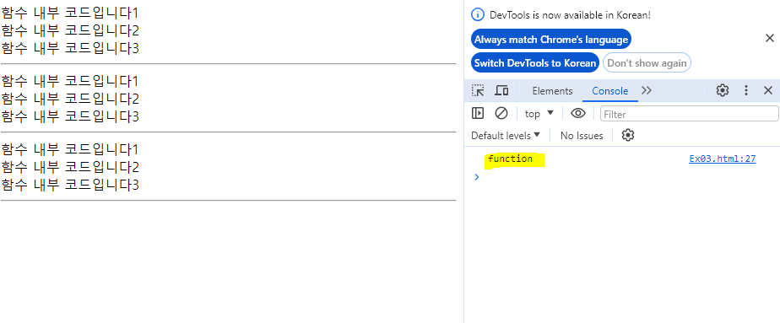This screenshot has height=323, width=780.
Task: Click the Don't show again button
Action: [647, 62]
